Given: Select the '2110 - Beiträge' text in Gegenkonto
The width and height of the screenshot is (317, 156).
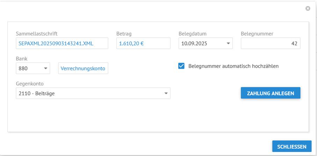Looking at the screenshot, I should click(37, 94).
